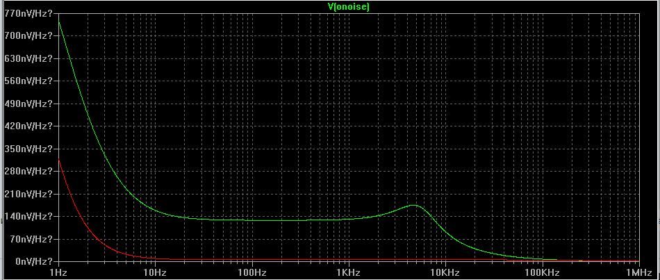
Task: Click the 1MHz end-of-axis label
Action: coord(638,272)
